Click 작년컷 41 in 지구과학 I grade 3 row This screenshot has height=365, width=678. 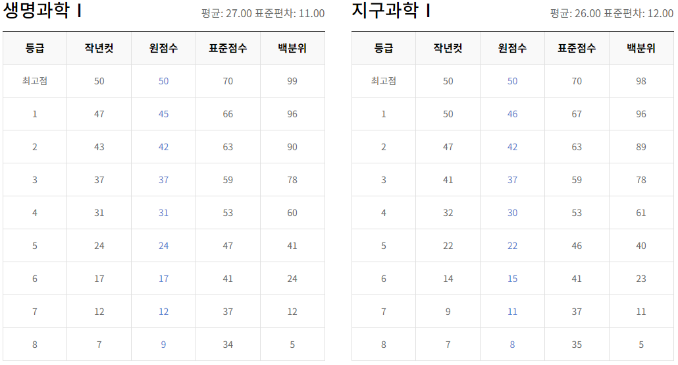pyautogui.click(x=448, y=180)
